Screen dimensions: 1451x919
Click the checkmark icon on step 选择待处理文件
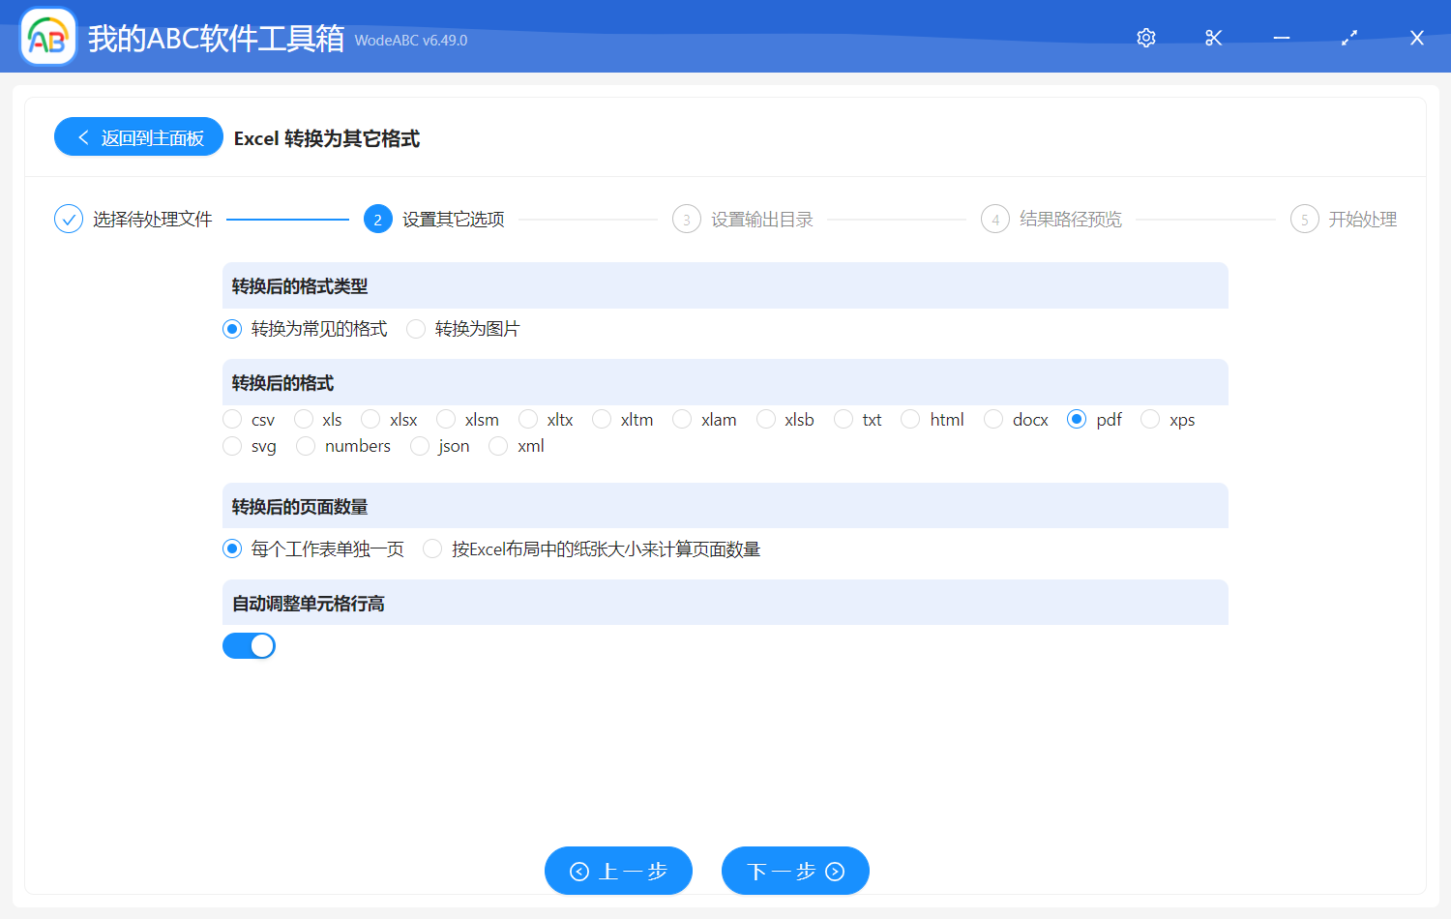tap(68, 219)
